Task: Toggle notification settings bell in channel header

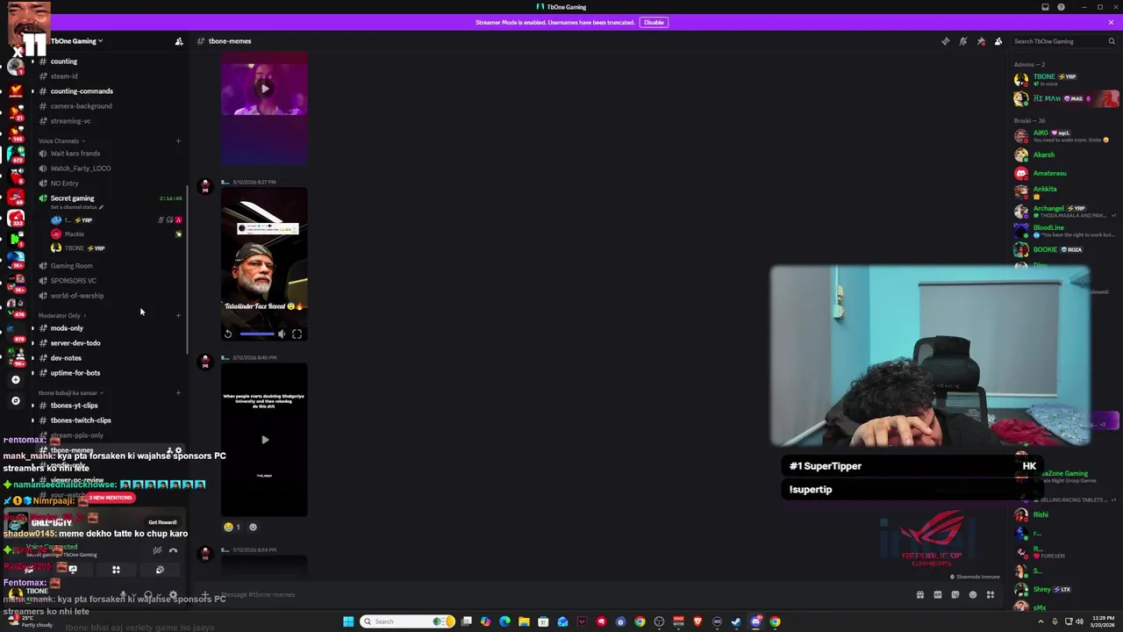Action: pos(962,41)
